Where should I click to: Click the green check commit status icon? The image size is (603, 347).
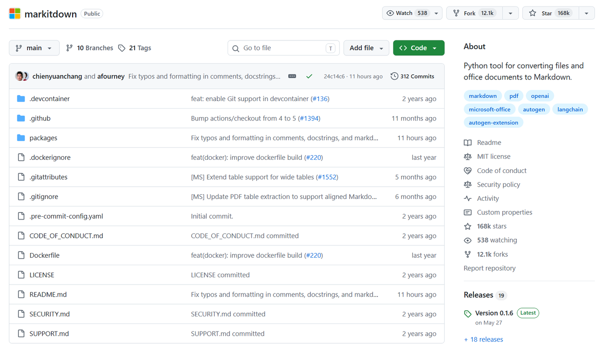(x=309, y=76)
